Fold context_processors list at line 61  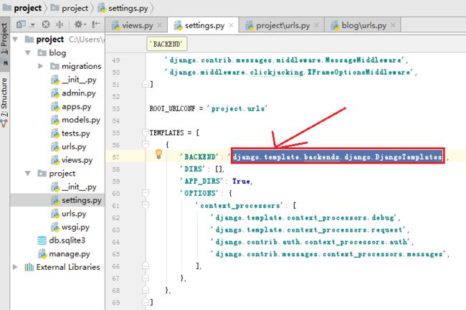pyautogui.click(x=146, y=205)
